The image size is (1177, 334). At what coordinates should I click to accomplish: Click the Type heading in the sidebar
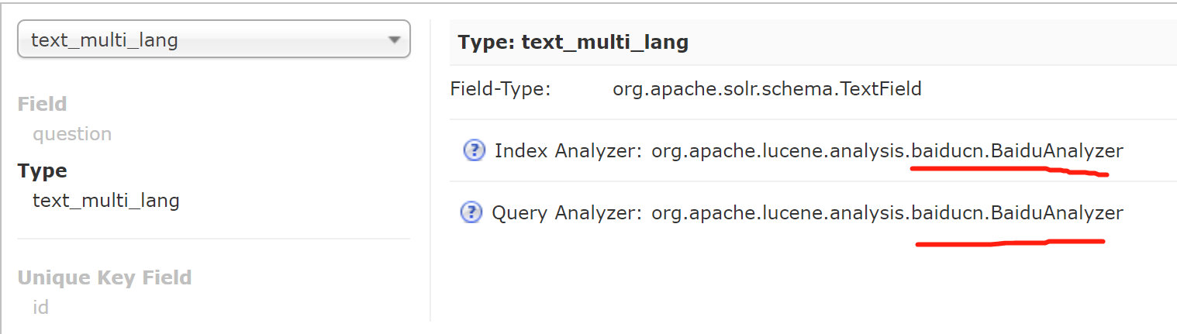42,170
